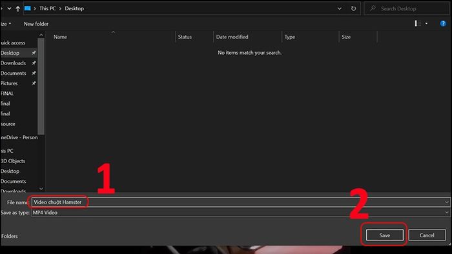Open the Organize menu
The image size is (452, 254).
click(5, 24)
